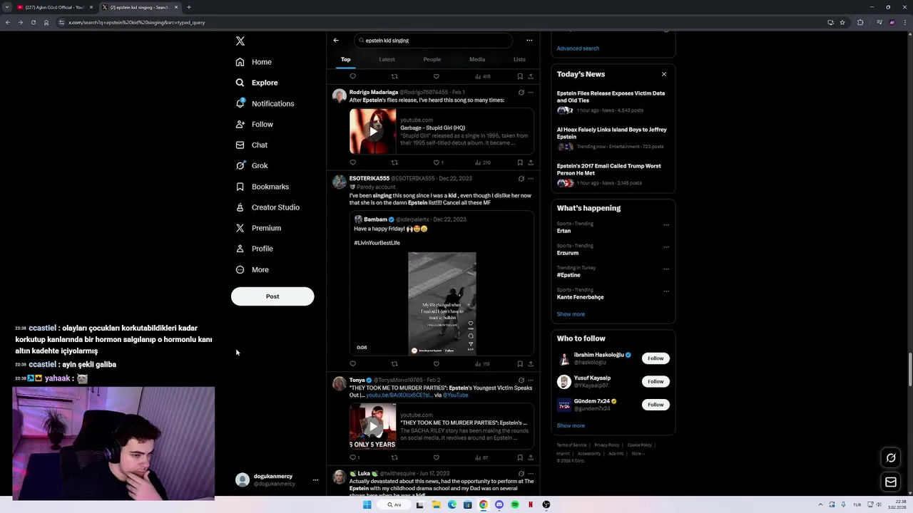Open Premium from the sidebar

point(258,228)
